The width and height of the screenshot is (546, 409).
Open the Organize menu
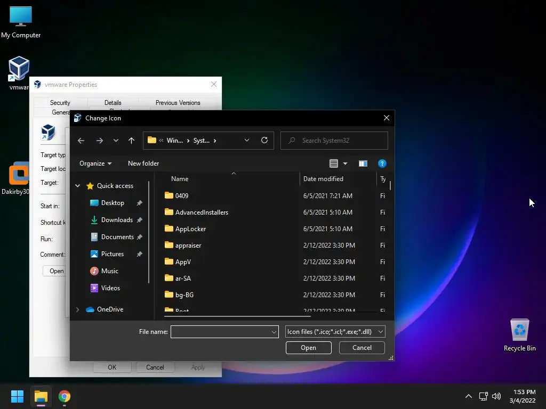click(95, 163)
